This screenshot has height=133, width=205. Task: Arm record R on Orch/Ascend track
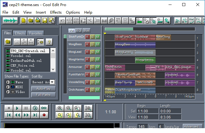[87, 90]
